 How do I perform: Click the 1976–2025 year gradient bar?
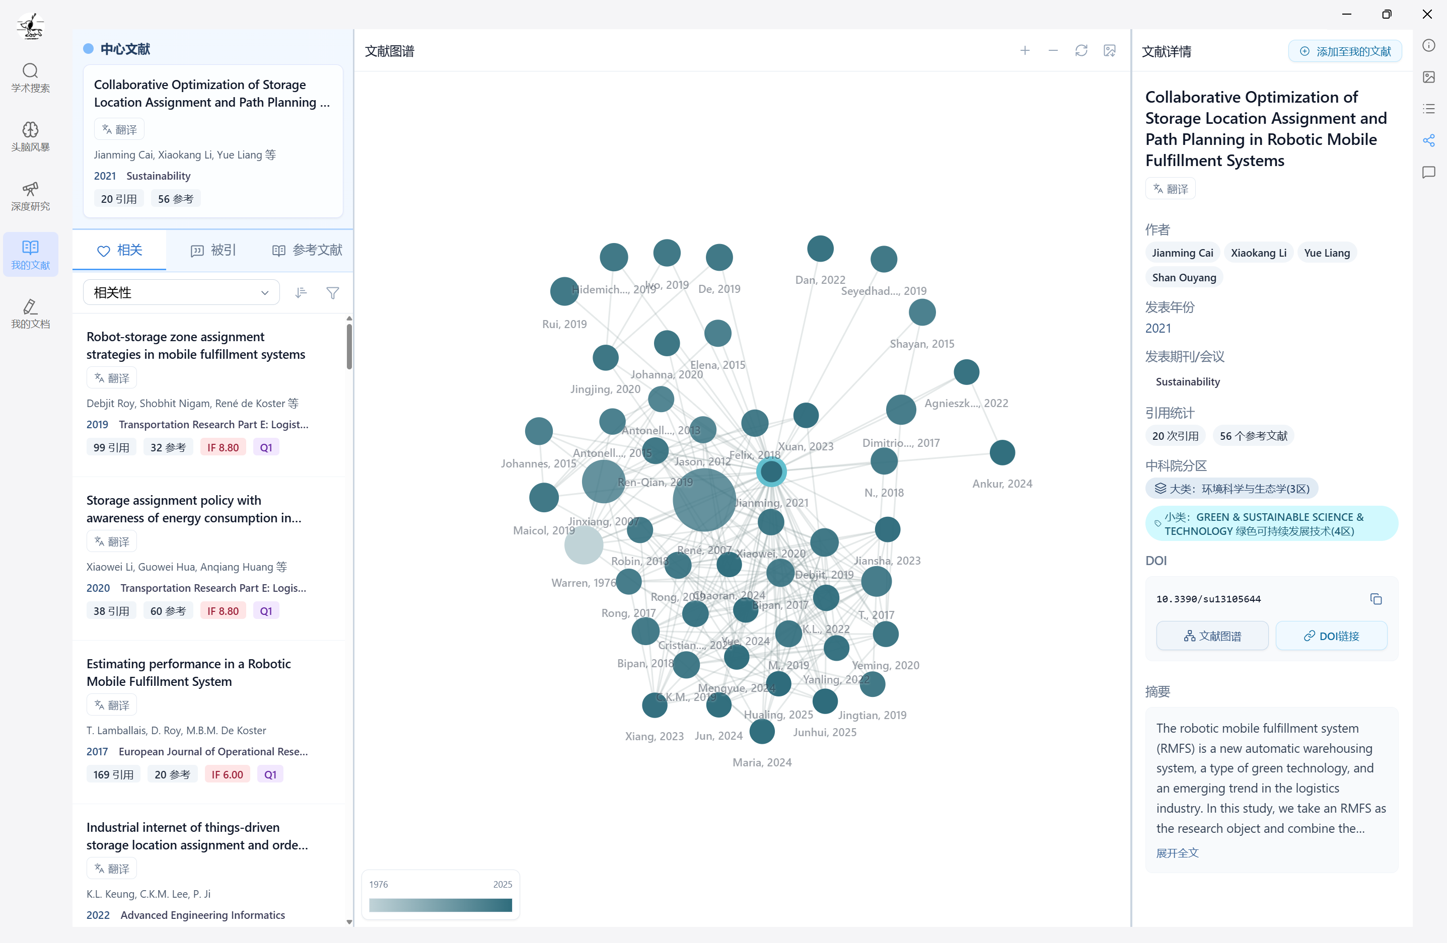440,905
